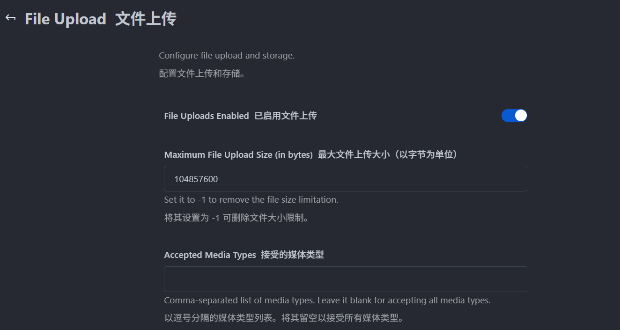Toggle the File Uploads Enabled switch

click(514, 116)
